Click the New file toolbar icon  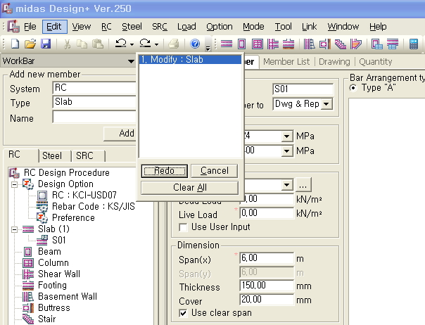click(x=15, y=44)
